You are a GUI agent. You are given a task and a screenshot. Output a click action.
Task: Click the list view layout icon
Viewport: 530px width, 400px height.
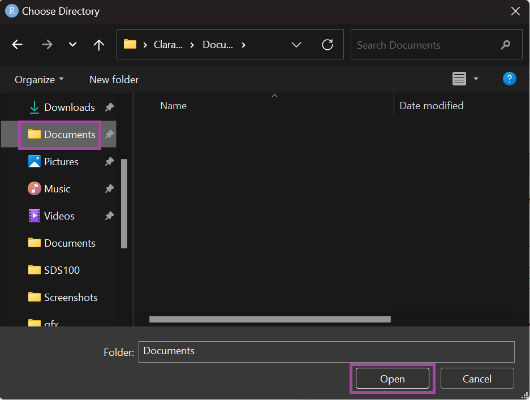(x=459, y=79)
